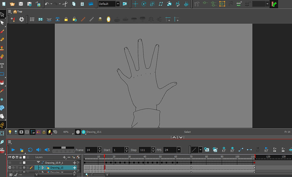Click the Duplicate Drawing icon

215,150
